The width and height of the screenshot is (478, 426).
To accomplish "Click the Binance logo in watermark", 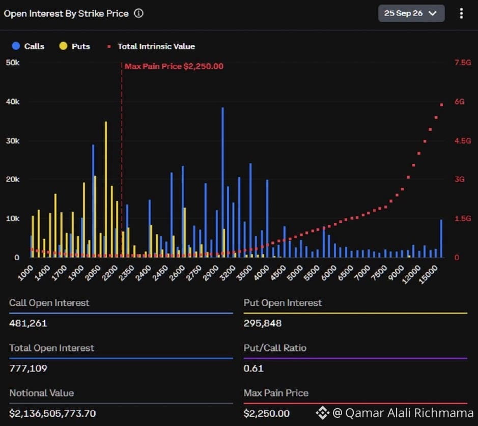I will [x=322, y=413].
